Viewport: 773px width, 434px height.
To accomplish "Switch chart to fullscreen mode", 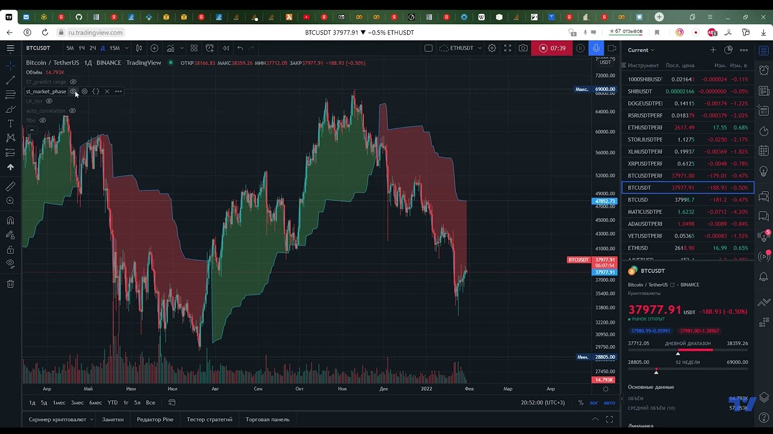I will tap(508, 48).
